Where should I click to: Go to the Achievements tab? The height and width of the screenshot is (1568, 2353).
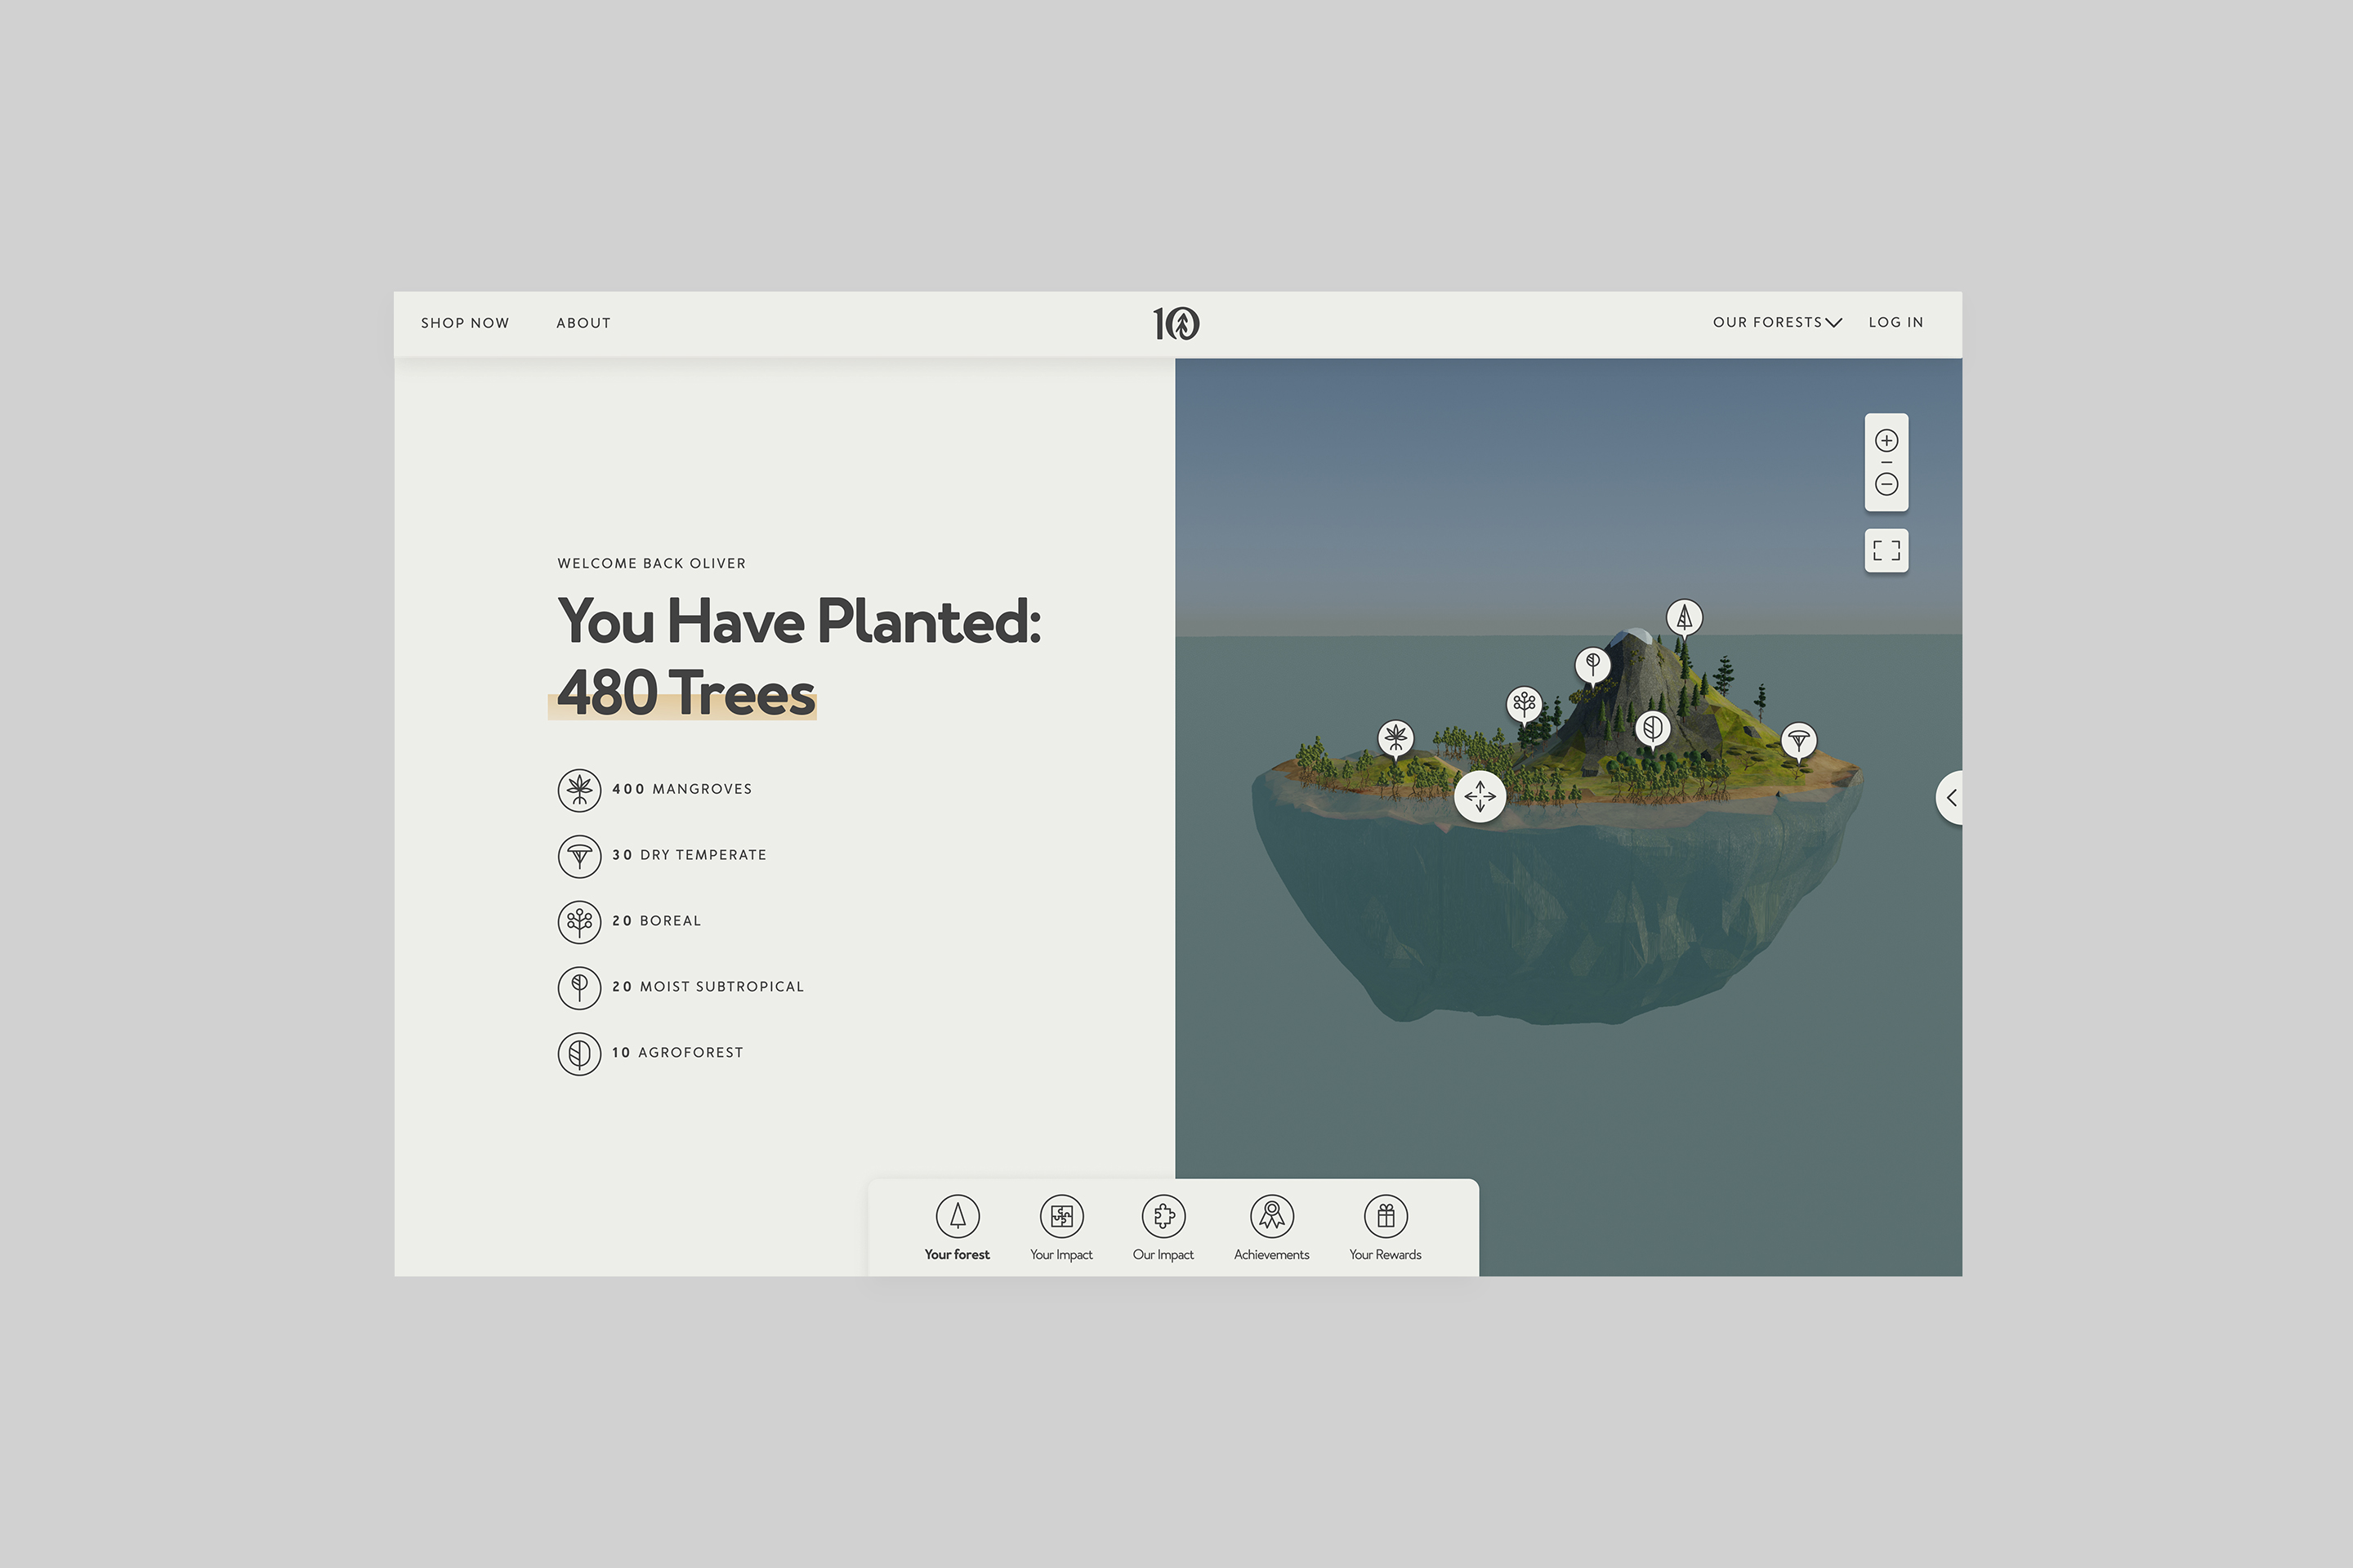(1271, 1227)
